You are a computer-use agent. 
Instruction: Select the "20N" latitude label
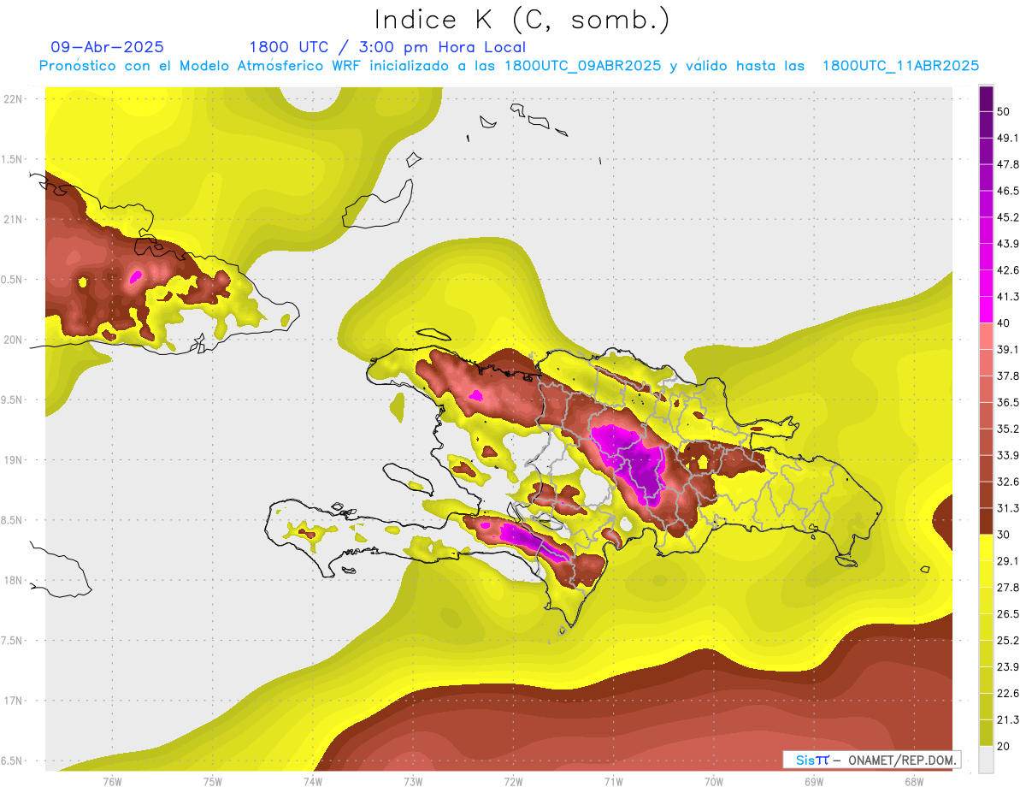pos(15,340)
